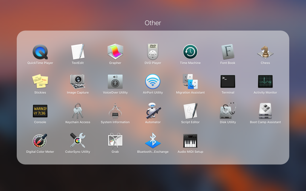Open VoiceOver Utility

tap(115, 81)
